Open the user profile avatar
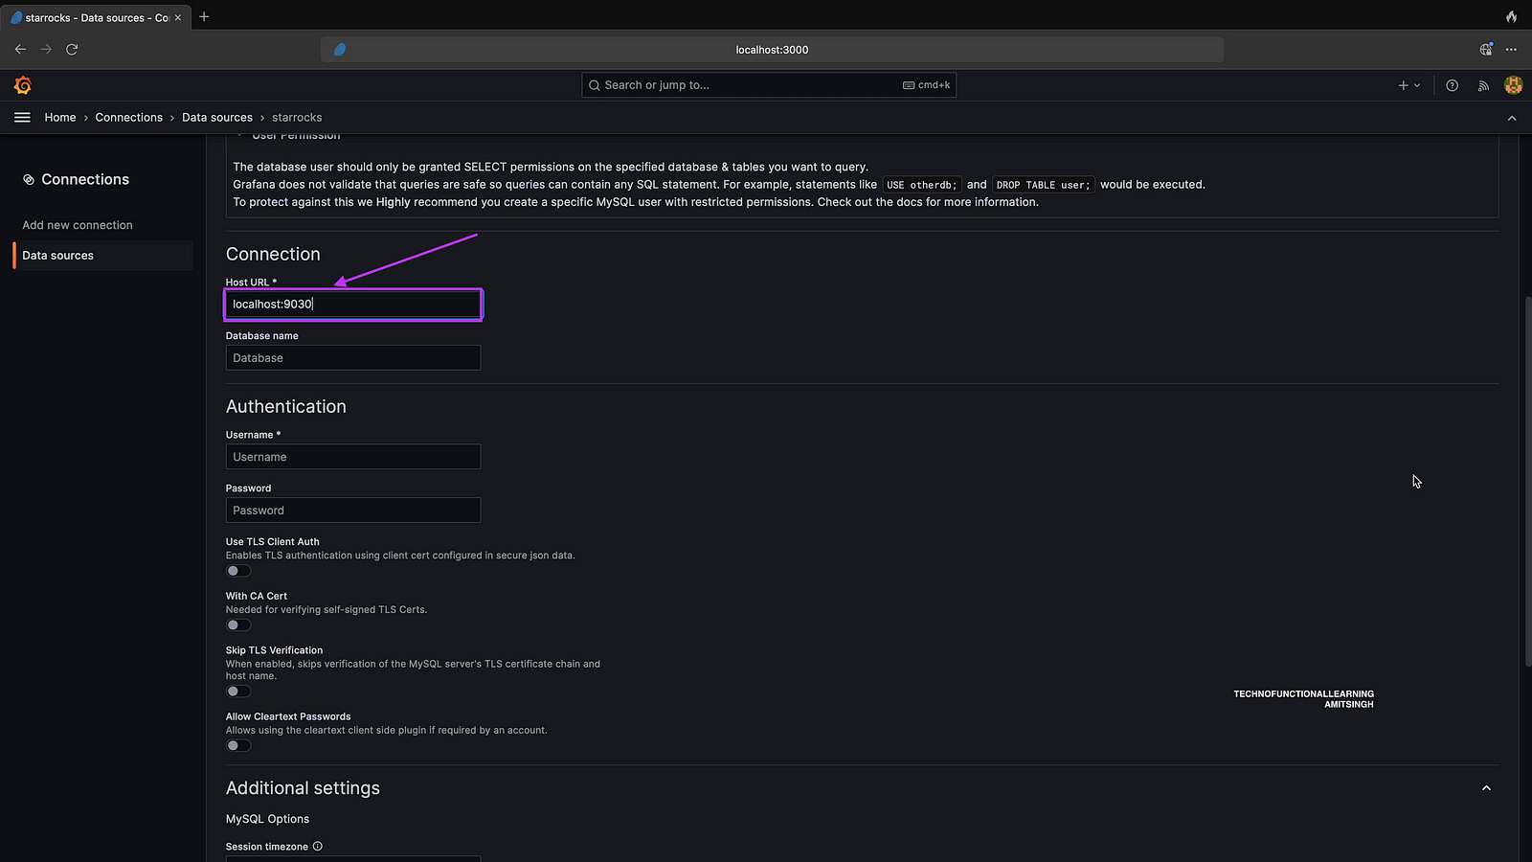The image size is (1532, 862). coord(1513,85)
